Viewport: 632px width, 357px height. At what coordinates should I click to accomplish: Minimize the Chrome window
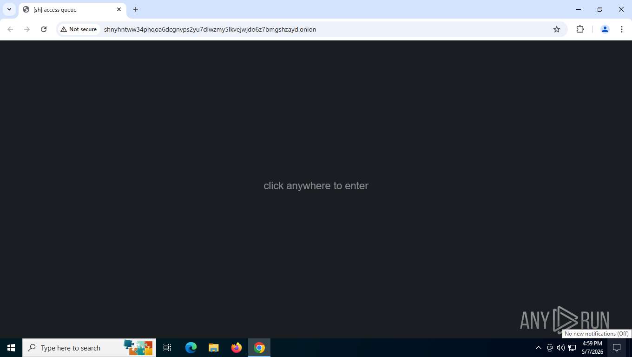pyautogui.click(x=579, y=9)
